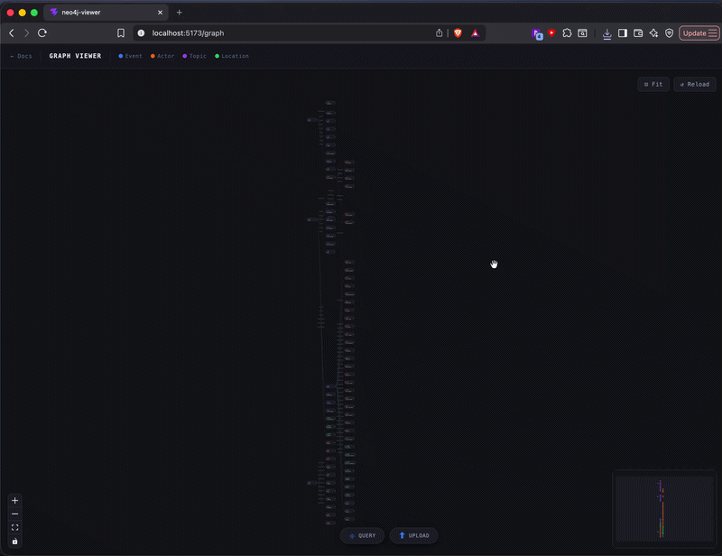This screenshot has height=556, width=722.
Task: Zoom out with the minus control
Action: click(x=14, y=514)
